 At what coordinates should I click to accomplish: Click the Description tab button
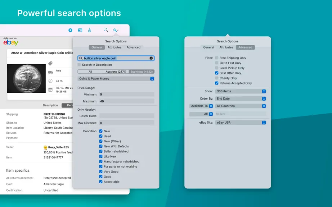tap(50, 105)
